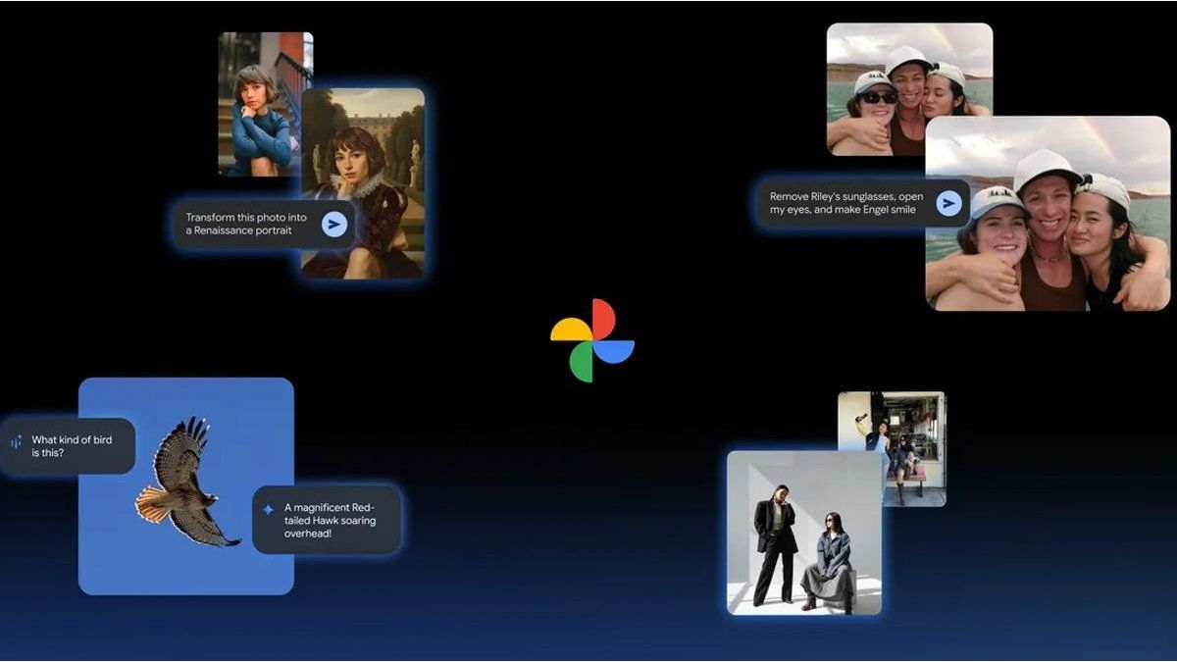Click the yellow petal of the pinwheel
This screenshot has height=662, width=1177.
(570, 330)
